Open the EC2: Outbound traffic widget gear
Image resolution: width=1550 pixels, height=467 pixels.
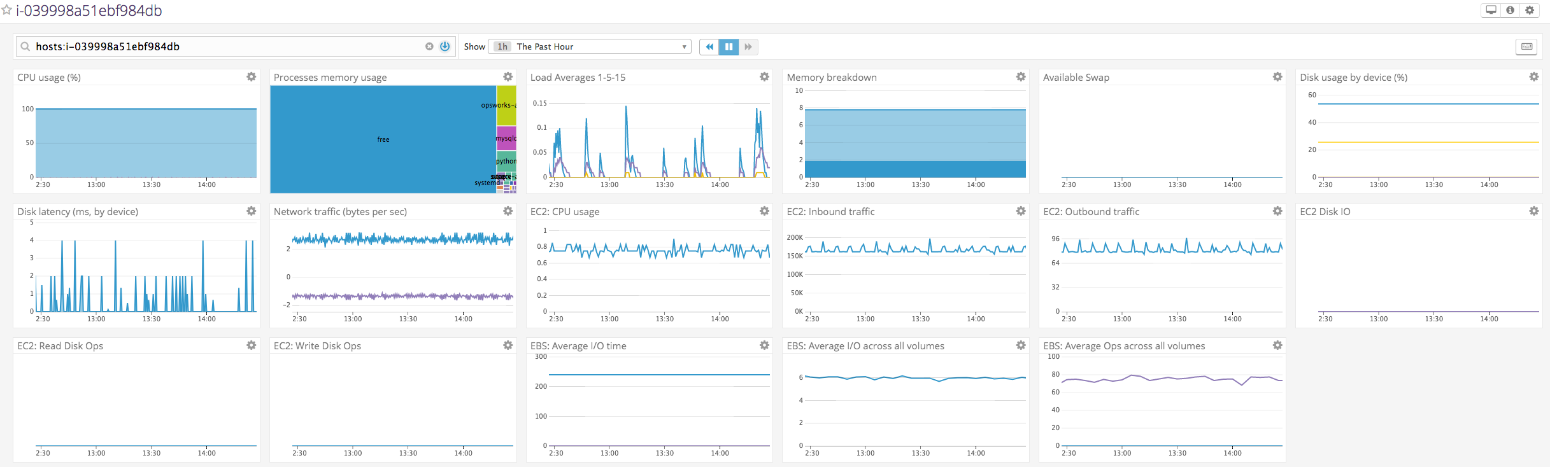(1277, 211)
